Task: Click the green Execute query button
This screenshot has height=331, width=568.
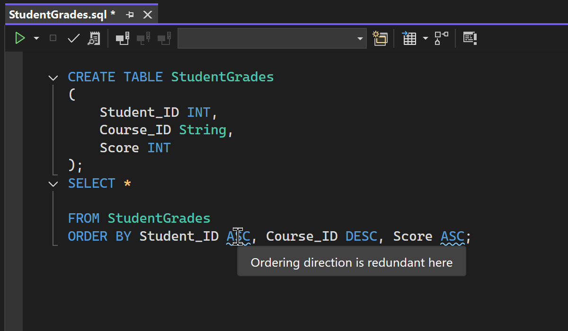Action: point(20,38)
